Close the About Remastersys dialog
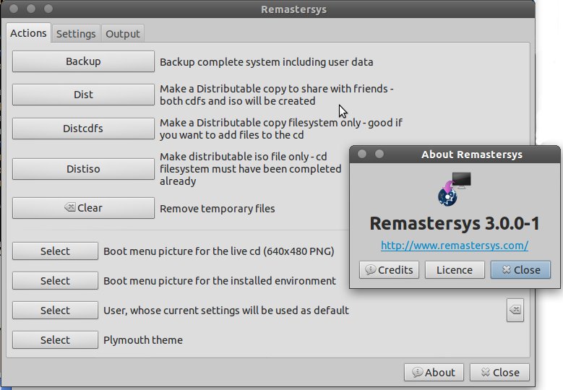 click(520, 269)
